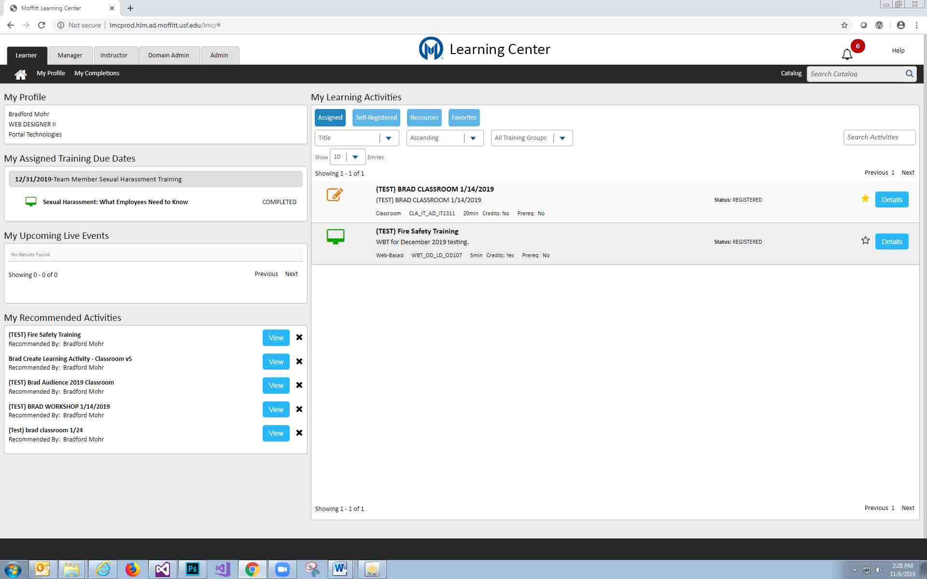Select the Self-Registered tab
The height and width of the screenshot is (579, 927).
tap(376, 118)
